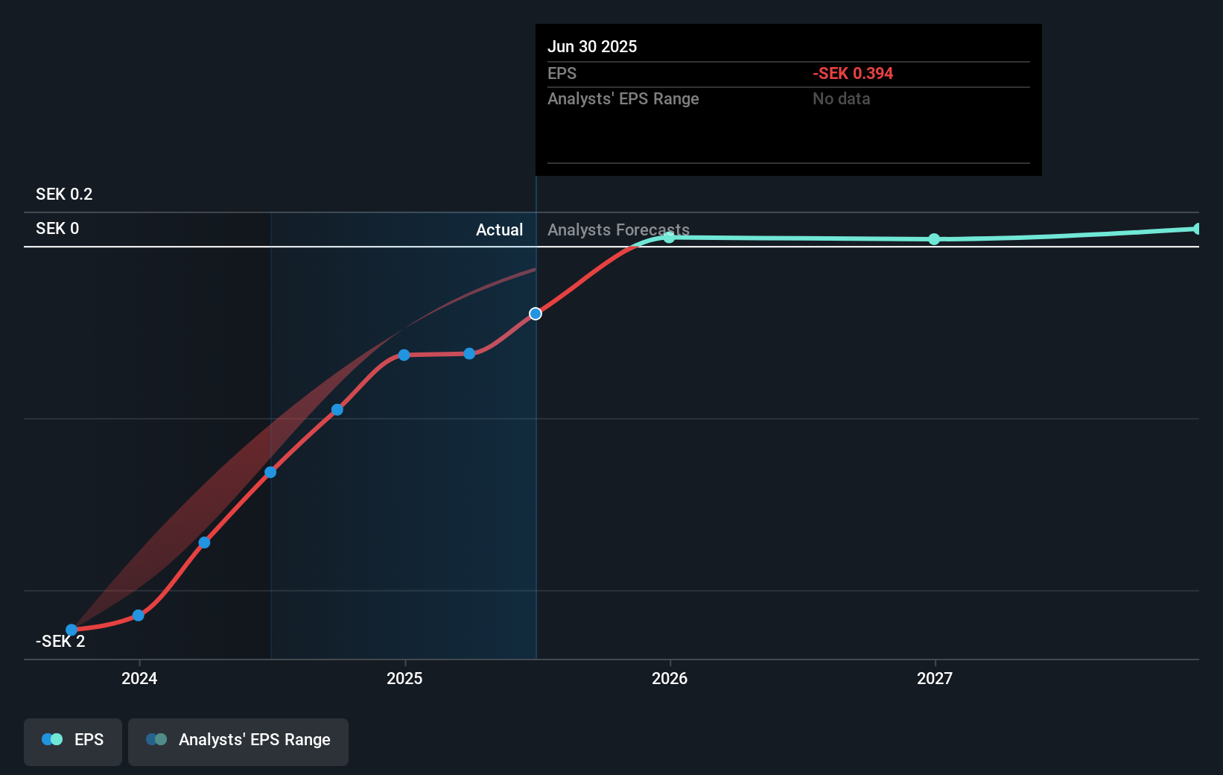Select the Analysts Forecasts section label
The width and height of the screenshot is (1223, 775).
[x=617, y=230]
